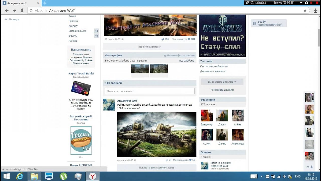Click 'добавить фотографии' link
Viewport: 321px width, 181px height.
click(179, 55)
